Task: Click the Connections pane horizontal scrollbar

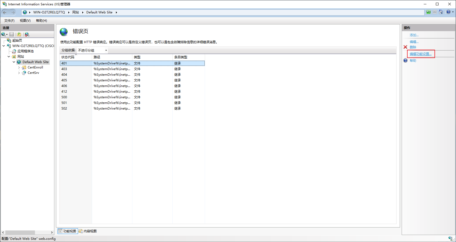Action: click(27, 232)
